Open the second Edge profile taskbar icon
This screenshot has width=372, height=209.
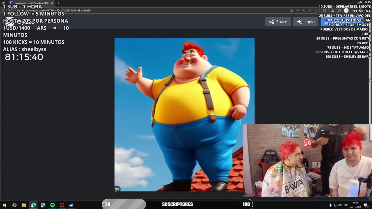[x=43, y=205]
